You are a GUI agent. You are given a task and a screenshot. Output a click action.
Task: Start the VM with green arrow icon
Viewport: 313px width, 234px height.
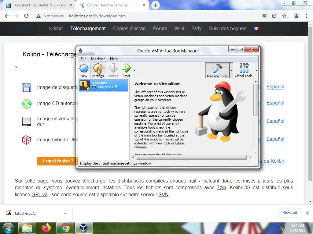coord(126,68)
